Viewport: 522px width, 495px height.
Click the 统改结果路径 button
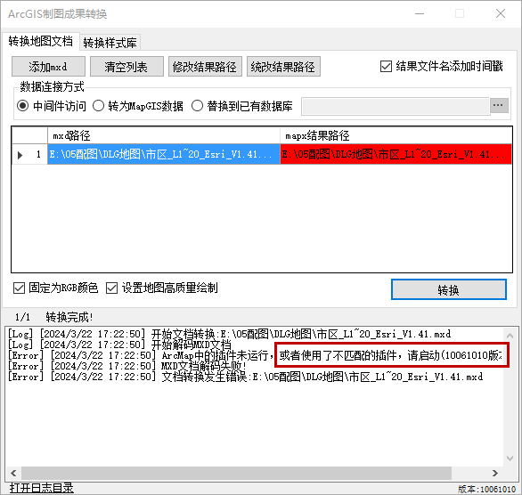tap(283, 67)
